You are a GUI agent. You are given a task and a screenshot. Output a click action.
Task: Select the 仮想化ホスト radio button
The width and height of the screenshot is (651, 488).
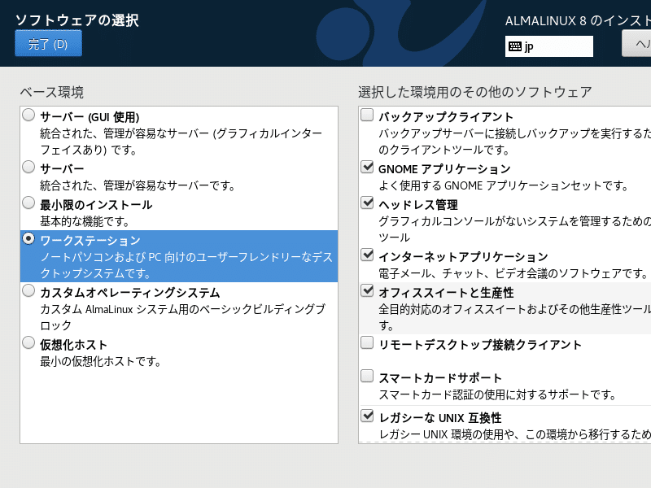(28, 342)
